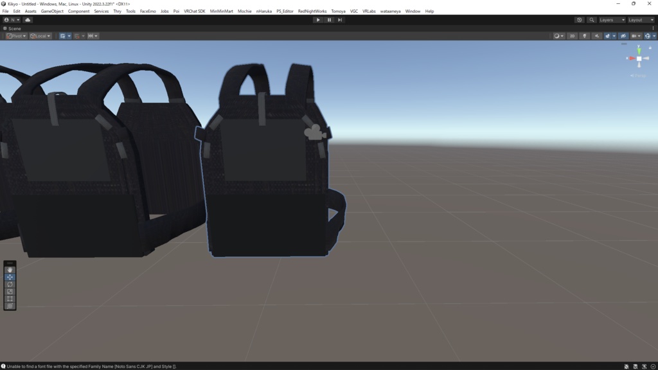Open the GameObject menu
Viewport: 658px width, 370px height.
[x=51, y=11]
